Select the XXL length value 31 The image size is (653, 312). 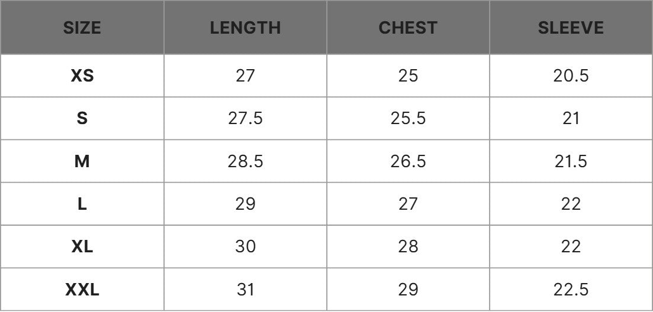[245, 290]
